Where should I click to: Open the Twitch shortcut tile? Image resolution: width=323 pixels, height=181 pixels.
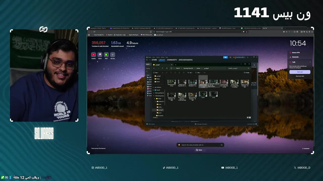pos(100,55)
